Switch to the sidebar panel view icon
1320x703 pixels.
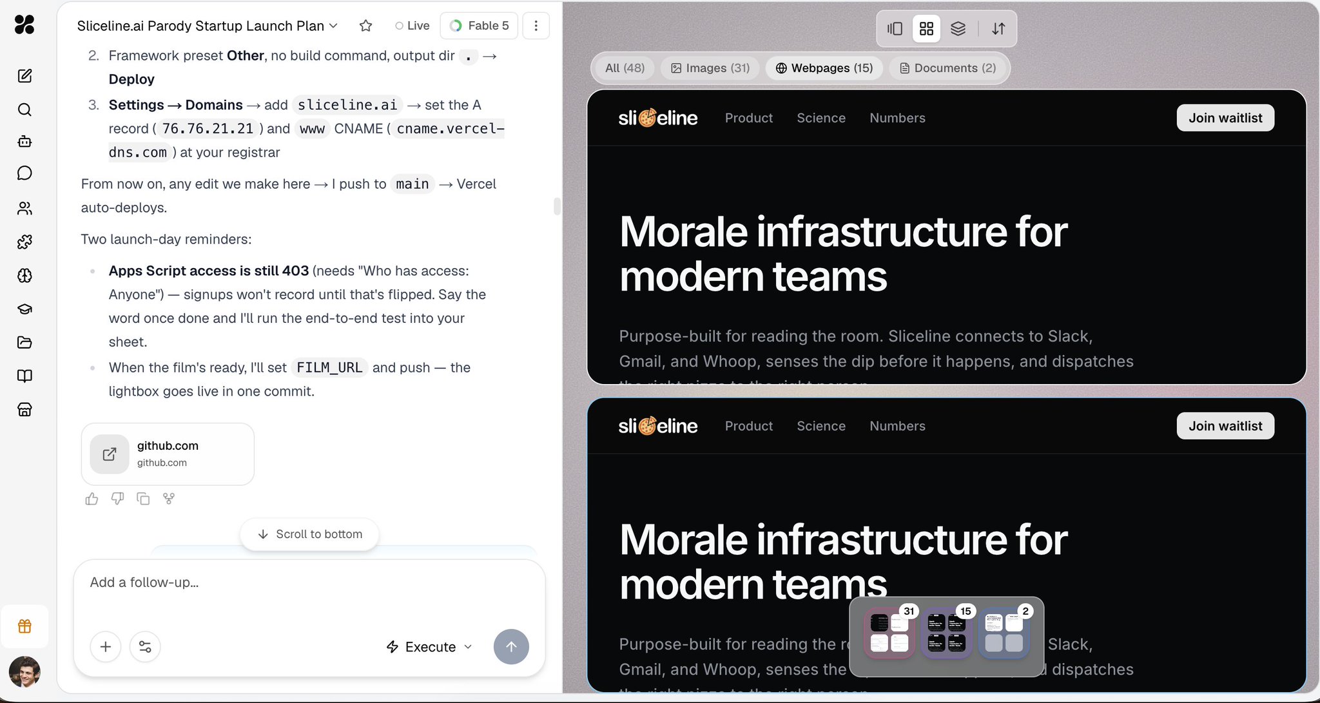[895, 28]
